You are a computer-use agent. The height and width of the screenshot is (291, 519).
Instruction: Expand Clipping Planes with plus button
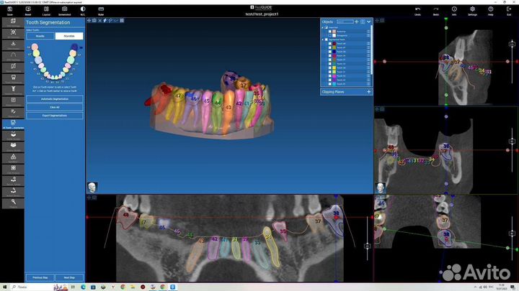[x=369, y=92]
